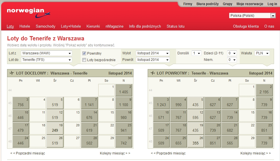The image size is (280, 161).
Task: Go to Kolejny miesiąc for outbound flights
Action: pos(115,153)
